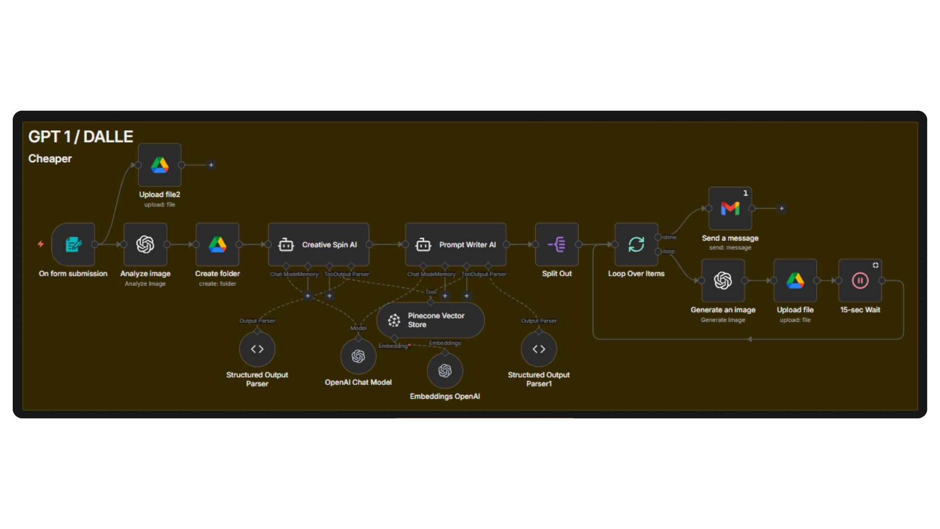Click the Gmail Send a message node
940x529 pixels.
[x=730, y=209]
